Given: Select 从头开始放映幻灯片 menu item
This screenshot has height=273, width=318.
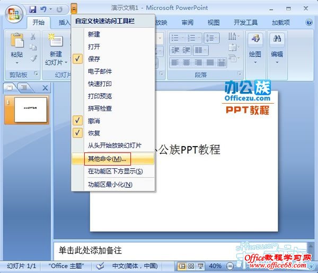Looking at the screenshot, I should point(113,145).
